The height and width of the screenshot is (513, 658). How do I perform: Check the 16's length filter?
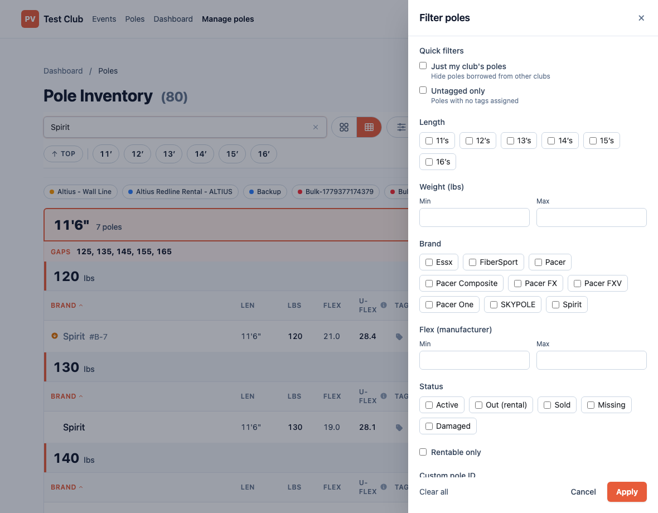tap(429, 162)
